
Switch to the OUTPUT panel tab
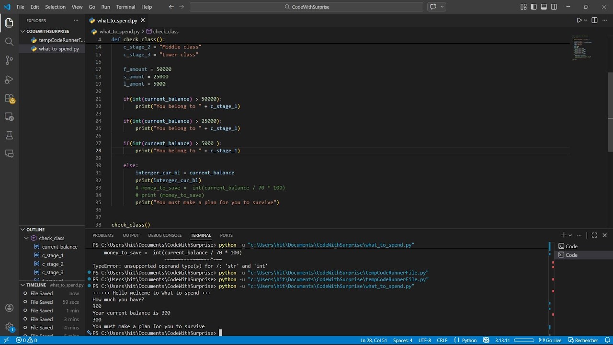pyautogui.click(x=131, y=235)
